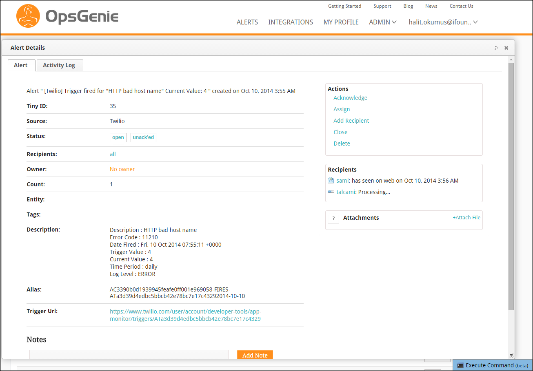Visit the Blog link

(x=408, y=6)
